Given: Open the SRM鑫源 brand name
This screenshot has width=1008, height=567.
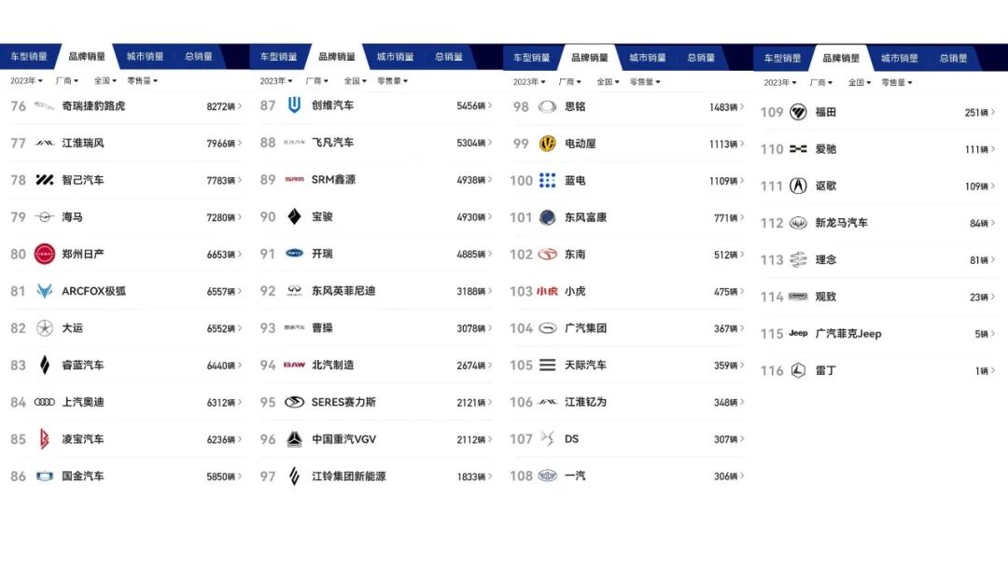Looking at the screenshot, I should coord(333,180).
